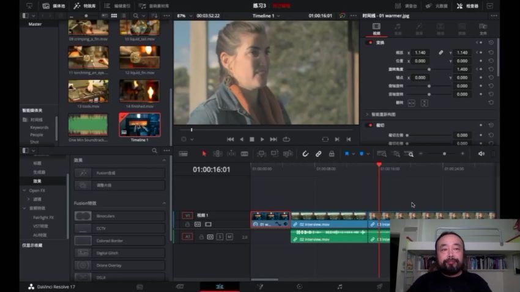The image size is (520, 292).
Task: Click the blue Marker icon
Action: click(x=362, y=153)
